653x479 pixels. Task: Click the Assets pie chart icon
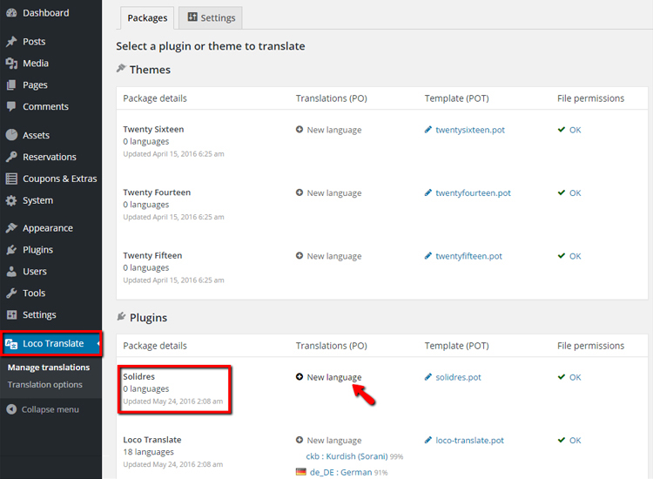click(11, 135)
